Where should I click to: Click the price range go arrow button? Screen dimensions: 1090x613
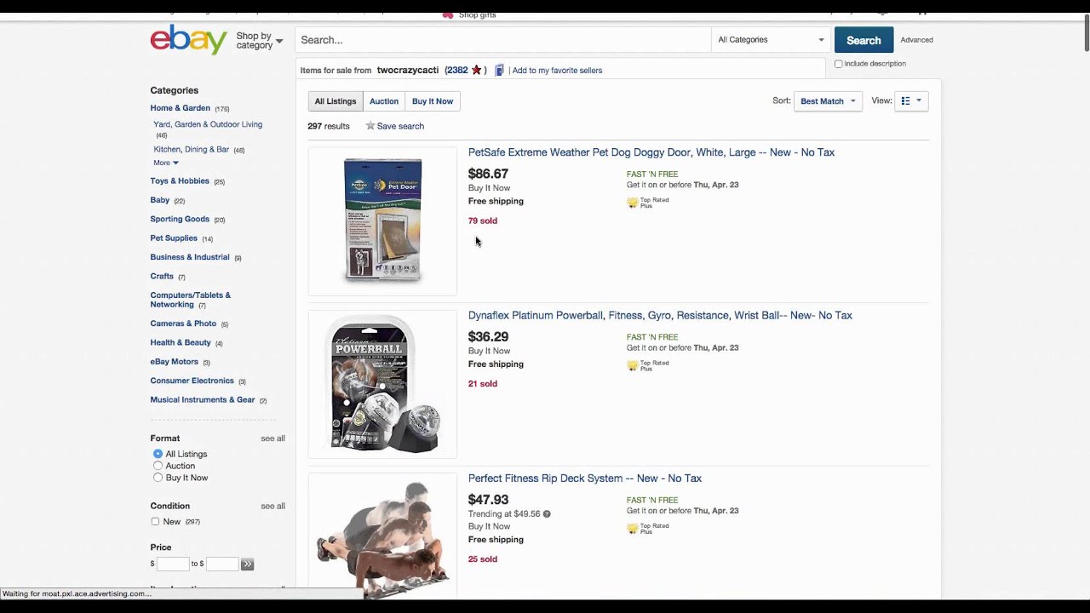tap(247, 564)
